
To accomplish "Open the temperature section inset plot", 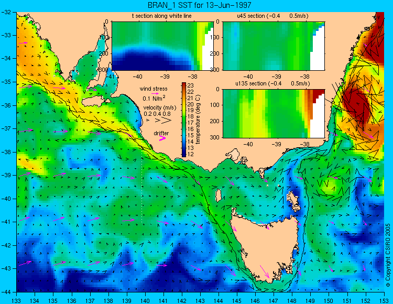I will (x=162, y=46).
